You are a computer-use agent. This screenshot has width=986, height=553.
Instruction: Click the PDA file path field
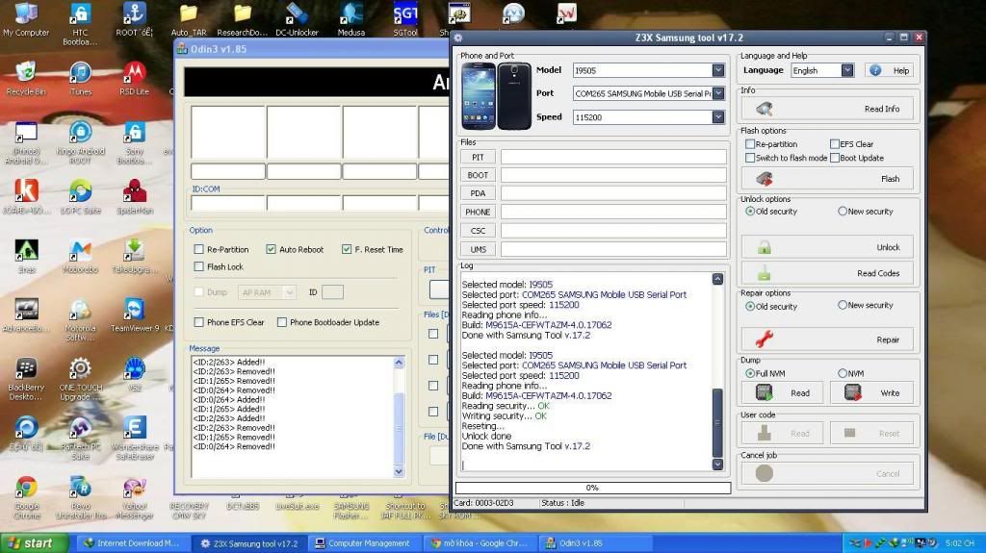[x=613, y=193]
